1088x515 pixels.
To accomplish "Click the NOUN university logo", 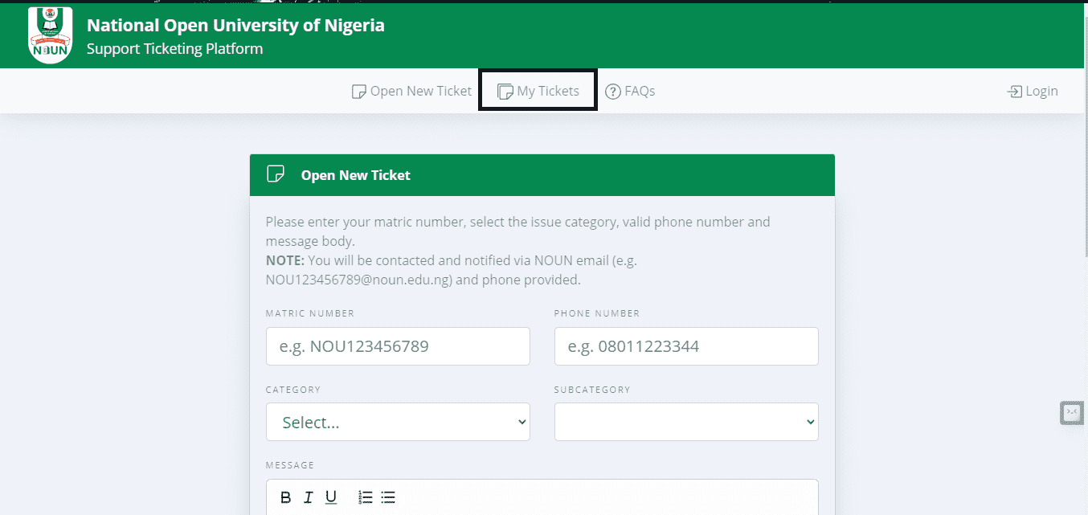I will pos(50,35).
